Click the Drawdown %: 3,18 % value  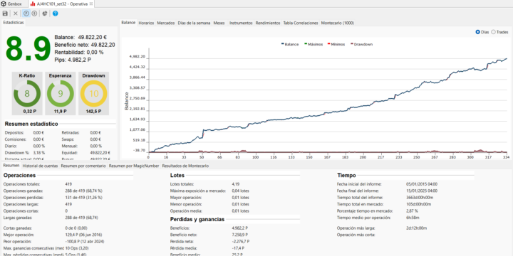click(x=39, y=152)
